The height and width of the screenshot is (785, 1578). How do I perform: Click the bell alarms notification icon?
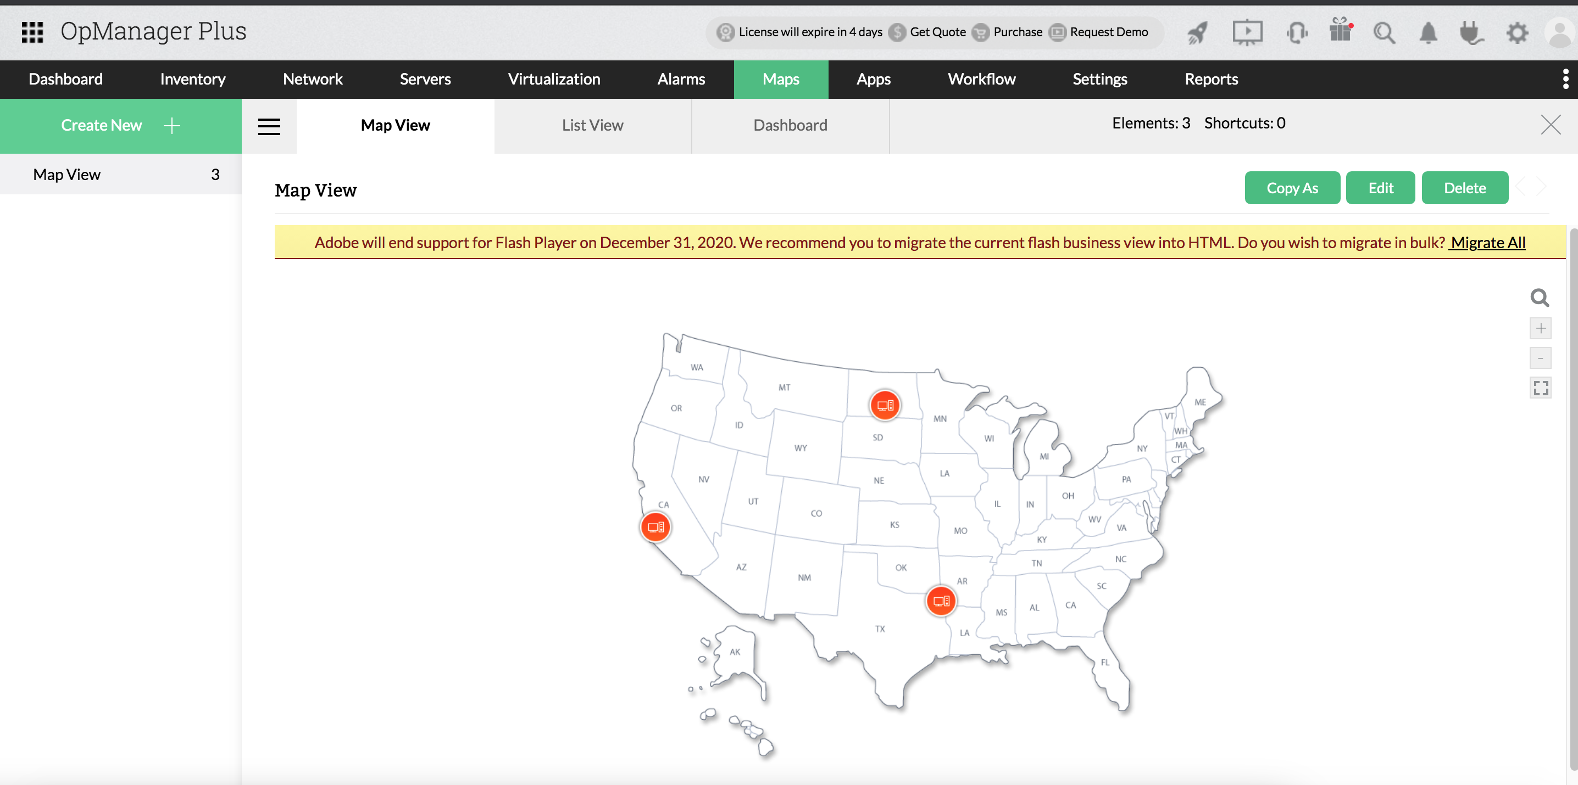point(1428,32)
